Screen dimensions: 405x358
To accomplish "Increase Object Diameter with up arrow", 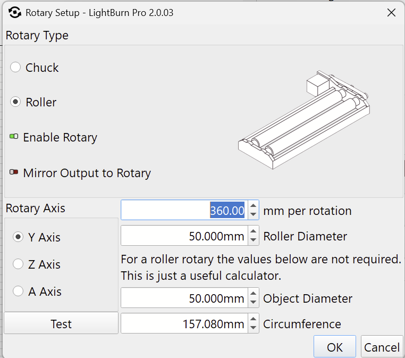I will pos(254,294).
